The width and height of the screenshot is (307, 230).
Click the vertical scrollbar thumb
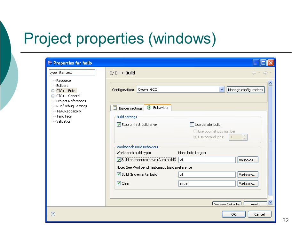click(271, 141)
